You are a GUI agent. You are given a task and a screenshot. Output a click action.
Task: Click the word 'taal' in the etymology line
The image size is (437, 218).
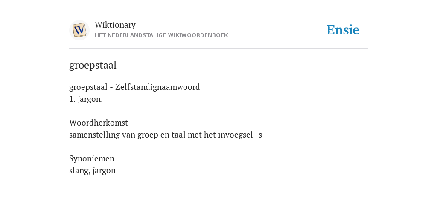[x=178, y=135]
